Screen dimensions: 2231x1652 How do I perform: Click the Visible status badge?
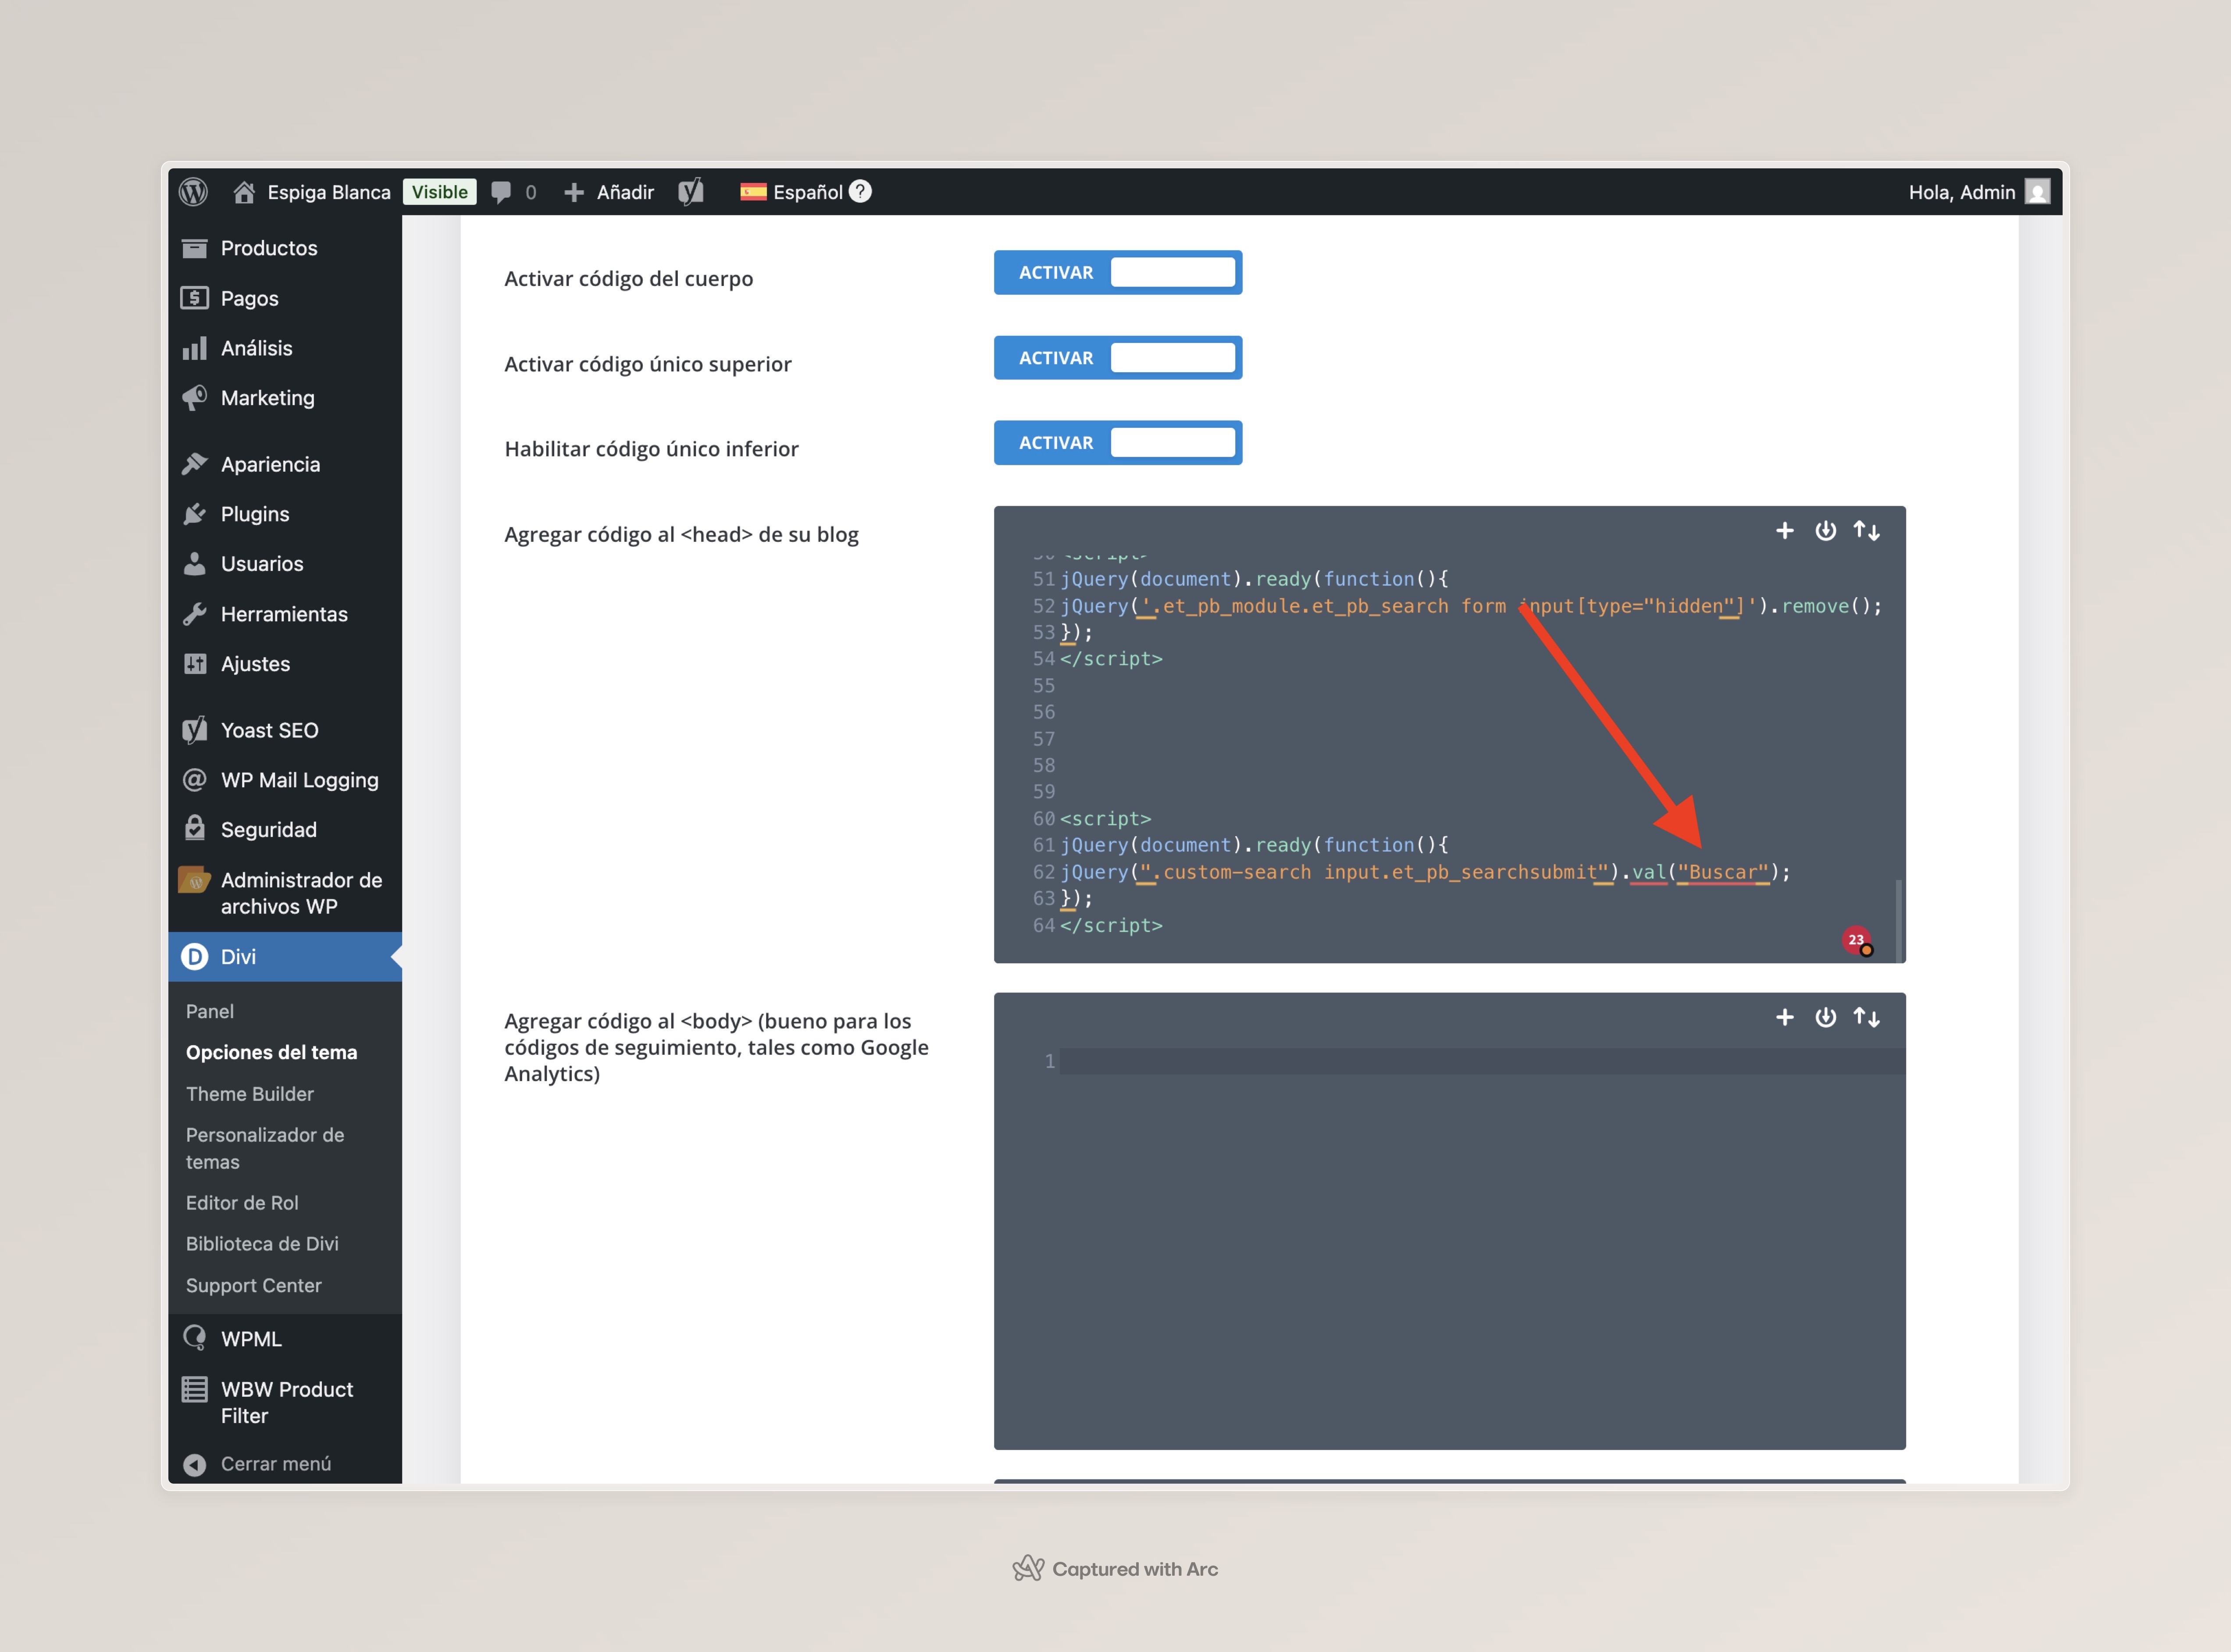tap(439, 192)
